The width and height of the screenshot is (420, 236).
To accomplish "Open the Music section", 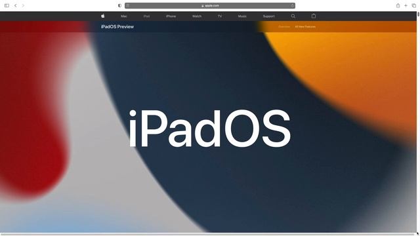I will pos(242,16).
